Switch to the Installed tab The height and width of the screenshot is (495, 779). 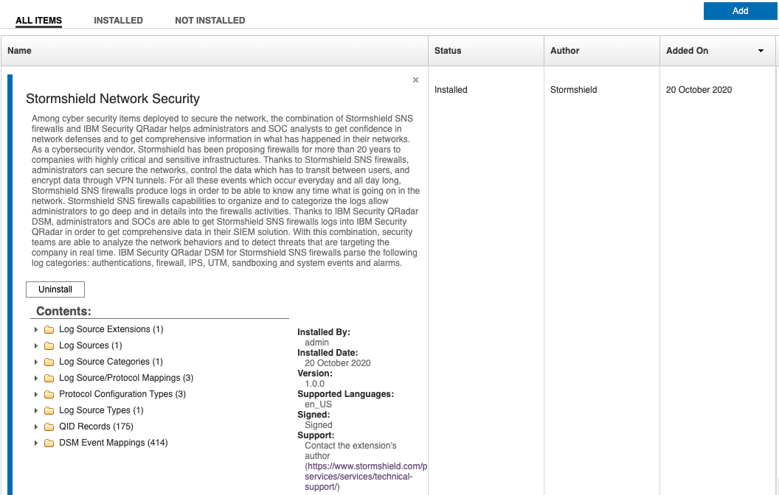click(x=118, y=21)
